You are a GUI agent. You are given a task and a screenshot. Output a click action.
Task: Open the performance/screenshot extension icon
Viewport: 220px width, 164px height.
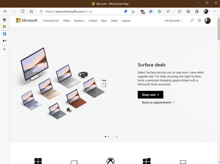tap(168, 11)
